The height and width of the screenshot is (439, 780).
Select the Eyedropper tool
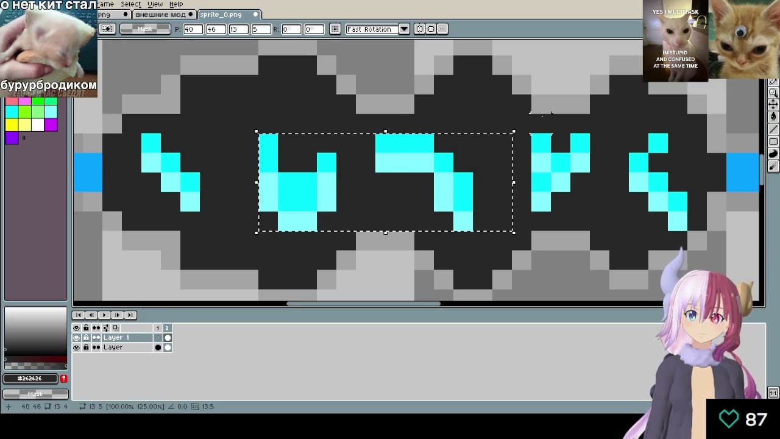(773, 81)
